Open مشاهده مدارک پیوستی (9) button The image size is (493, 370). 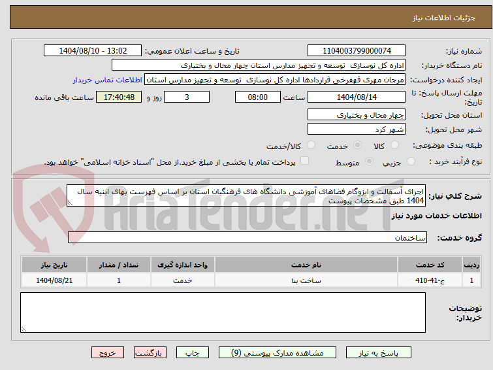pyautogui.click(x=278, y=353)
